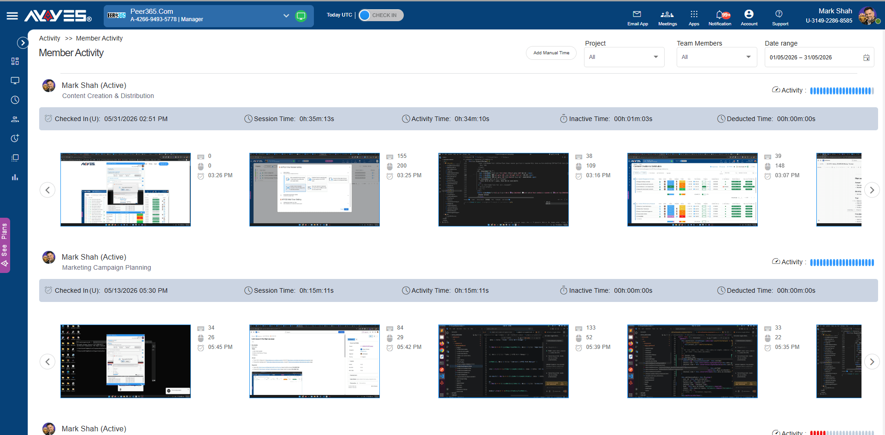885x435 pixels.
Task: Open the 05:42 PM screenshot thumbnail
Action: pos(314,361)
